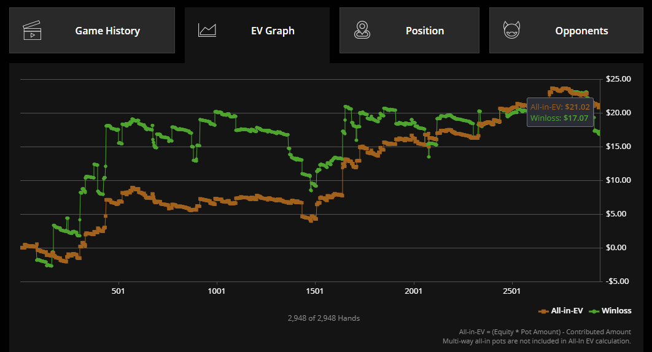Click the 2001 x-axis label

coord(413,291)
